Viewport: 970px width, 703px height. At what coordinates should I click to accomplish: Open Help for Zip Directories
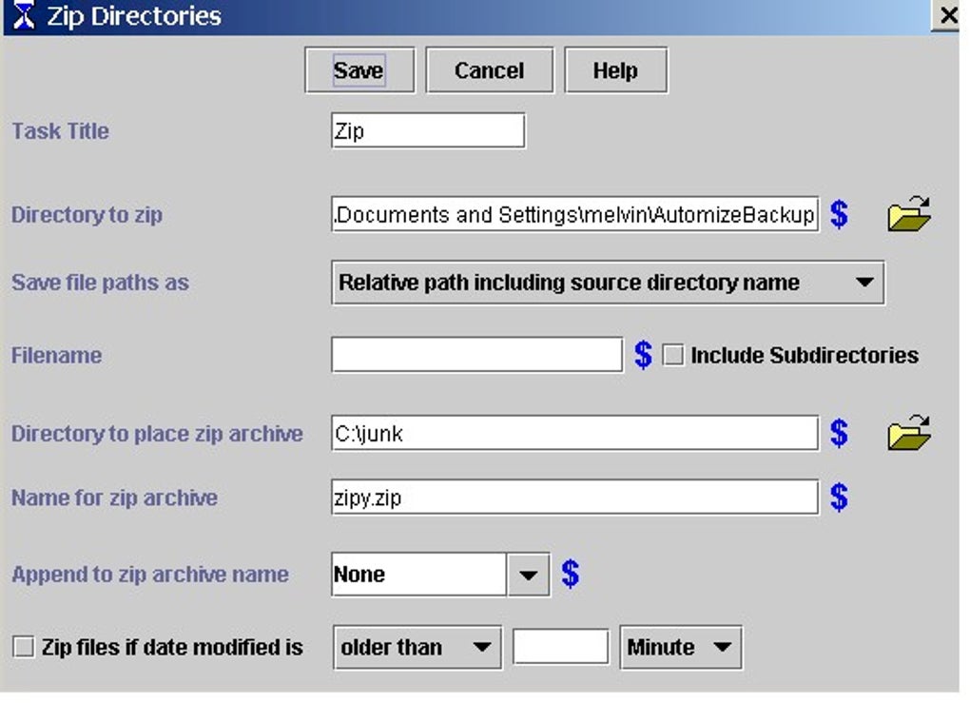[615, 70]
